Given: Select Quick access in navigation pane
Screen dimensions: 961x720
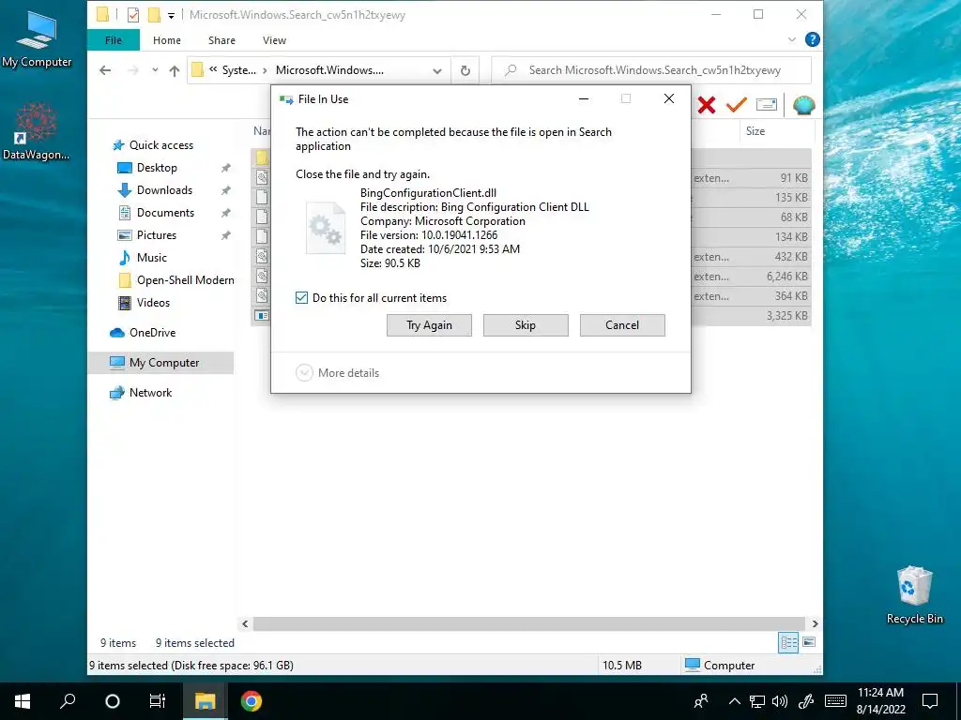Looking at the screenshot, I should coord(160,145).
